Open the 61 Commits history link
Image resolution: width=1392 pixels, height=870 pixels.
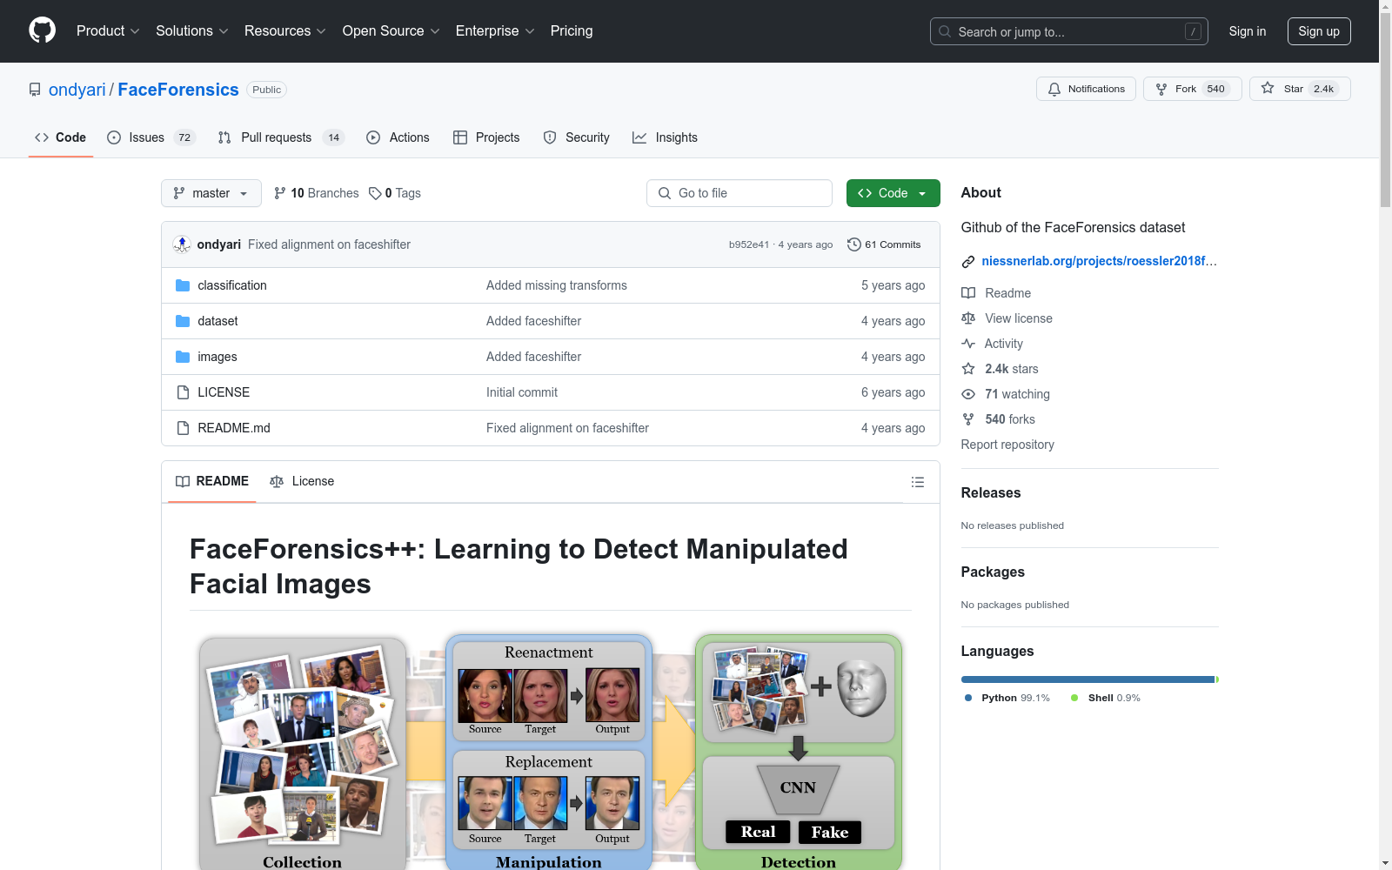tap(884, 244)
